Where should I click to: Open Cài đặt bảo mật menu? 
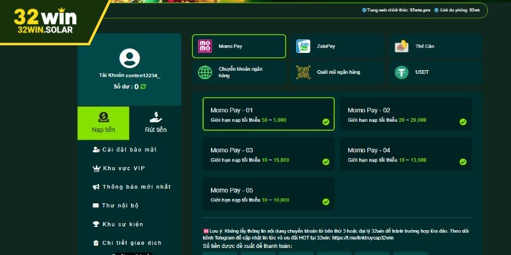pyautogui.click(x=125, y=150)
